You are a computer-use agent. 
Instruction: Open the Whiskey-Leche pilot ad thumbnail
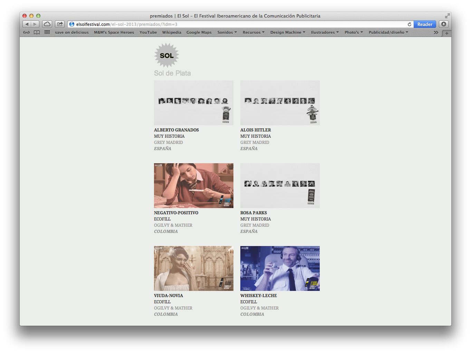pyautogui.click(x=280, y=268)
